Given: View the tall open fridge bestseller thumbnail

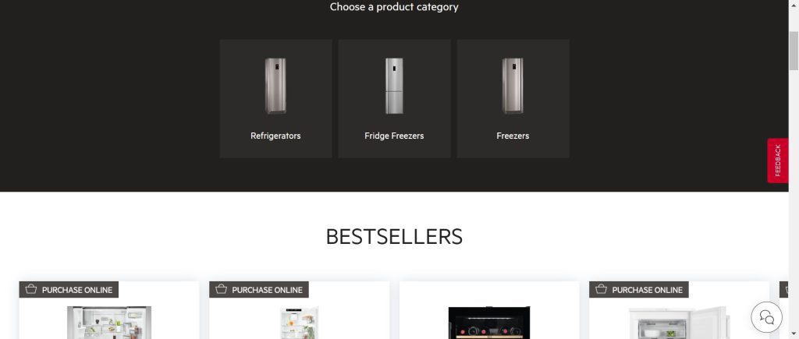Looking at the screenshot, I should [x=299, y=323].
